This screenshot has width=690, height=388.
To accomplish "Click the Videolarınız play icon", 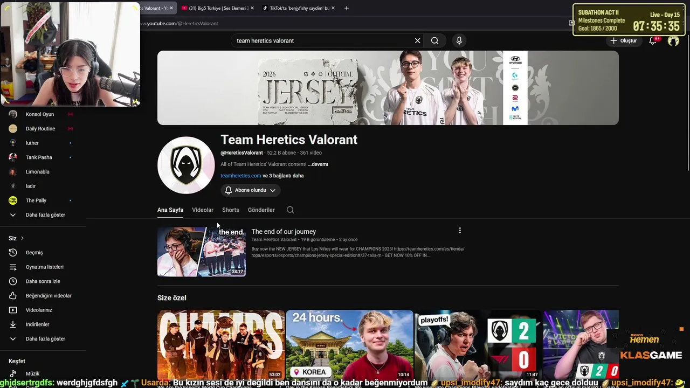I will click(13, 310).
